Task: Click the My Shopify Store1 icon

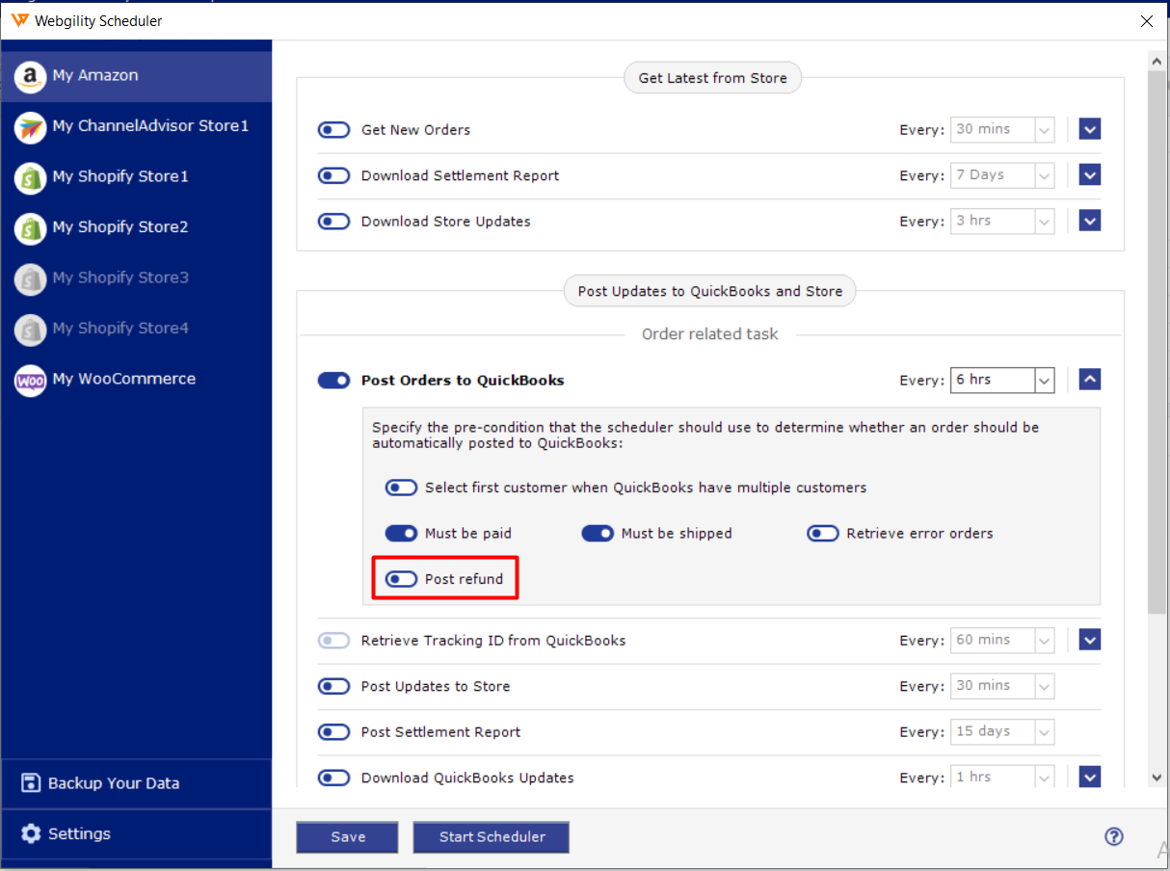Action: pyautogui.click(x=30, y=177)
